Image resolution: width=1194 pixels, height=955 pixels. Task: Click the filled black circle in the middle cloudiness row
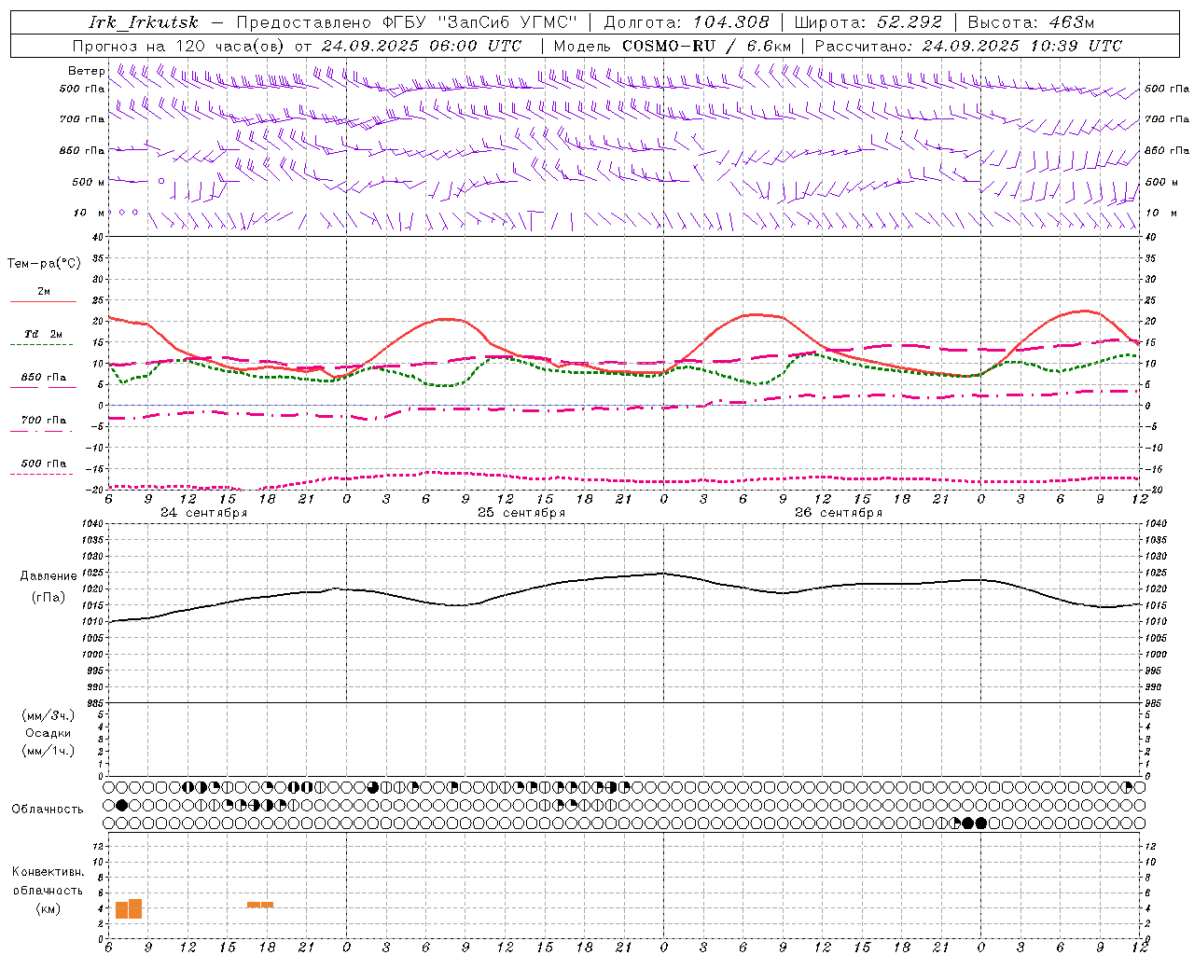coord(121,805)
